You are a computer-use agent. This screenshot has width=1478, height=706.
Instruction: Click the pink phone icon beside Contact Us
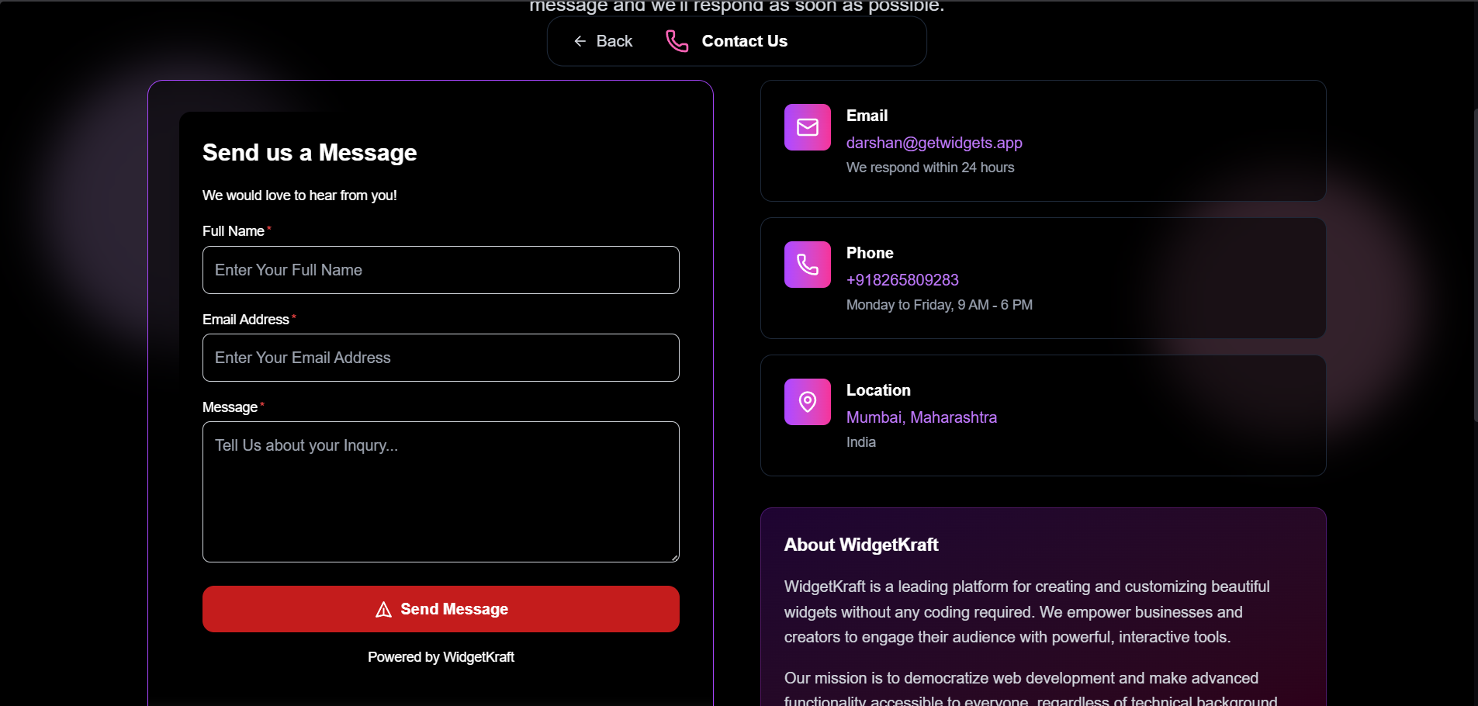point(676,41)
